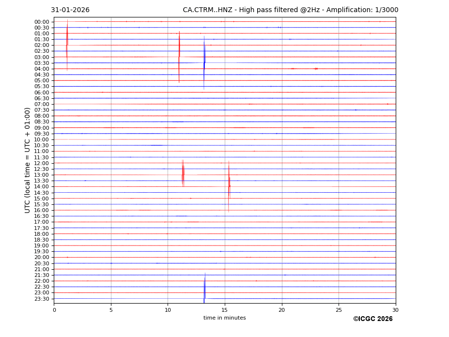Click the ©ICGC 2026 copyright text
Screen dimensions: 449x337
click(372, 319)
